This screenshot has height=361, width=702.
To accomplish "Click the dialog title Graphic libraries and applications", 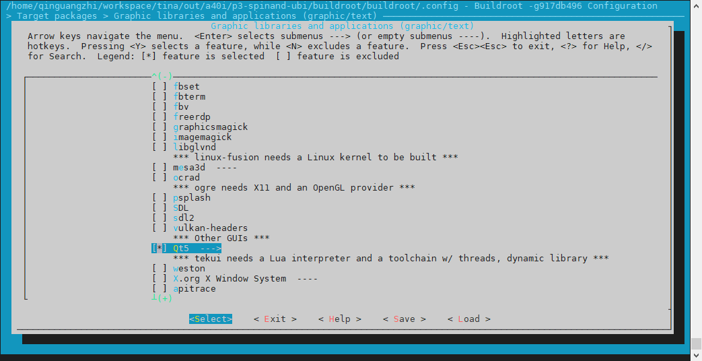I will (x=343, y=26).
